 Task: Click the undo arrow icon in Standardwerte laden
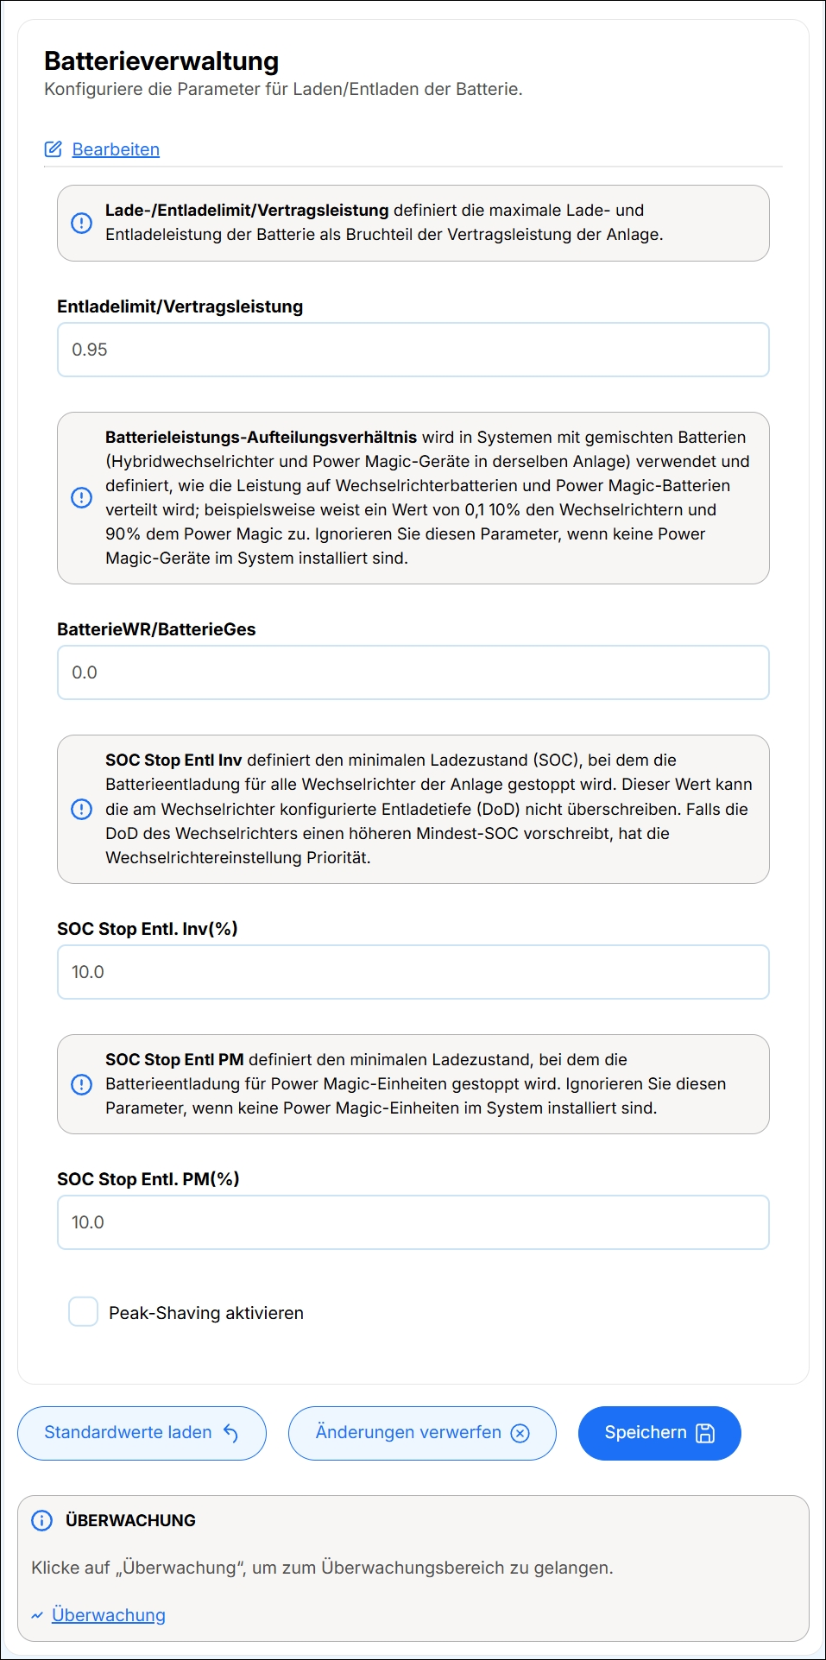coord(230,1433)
